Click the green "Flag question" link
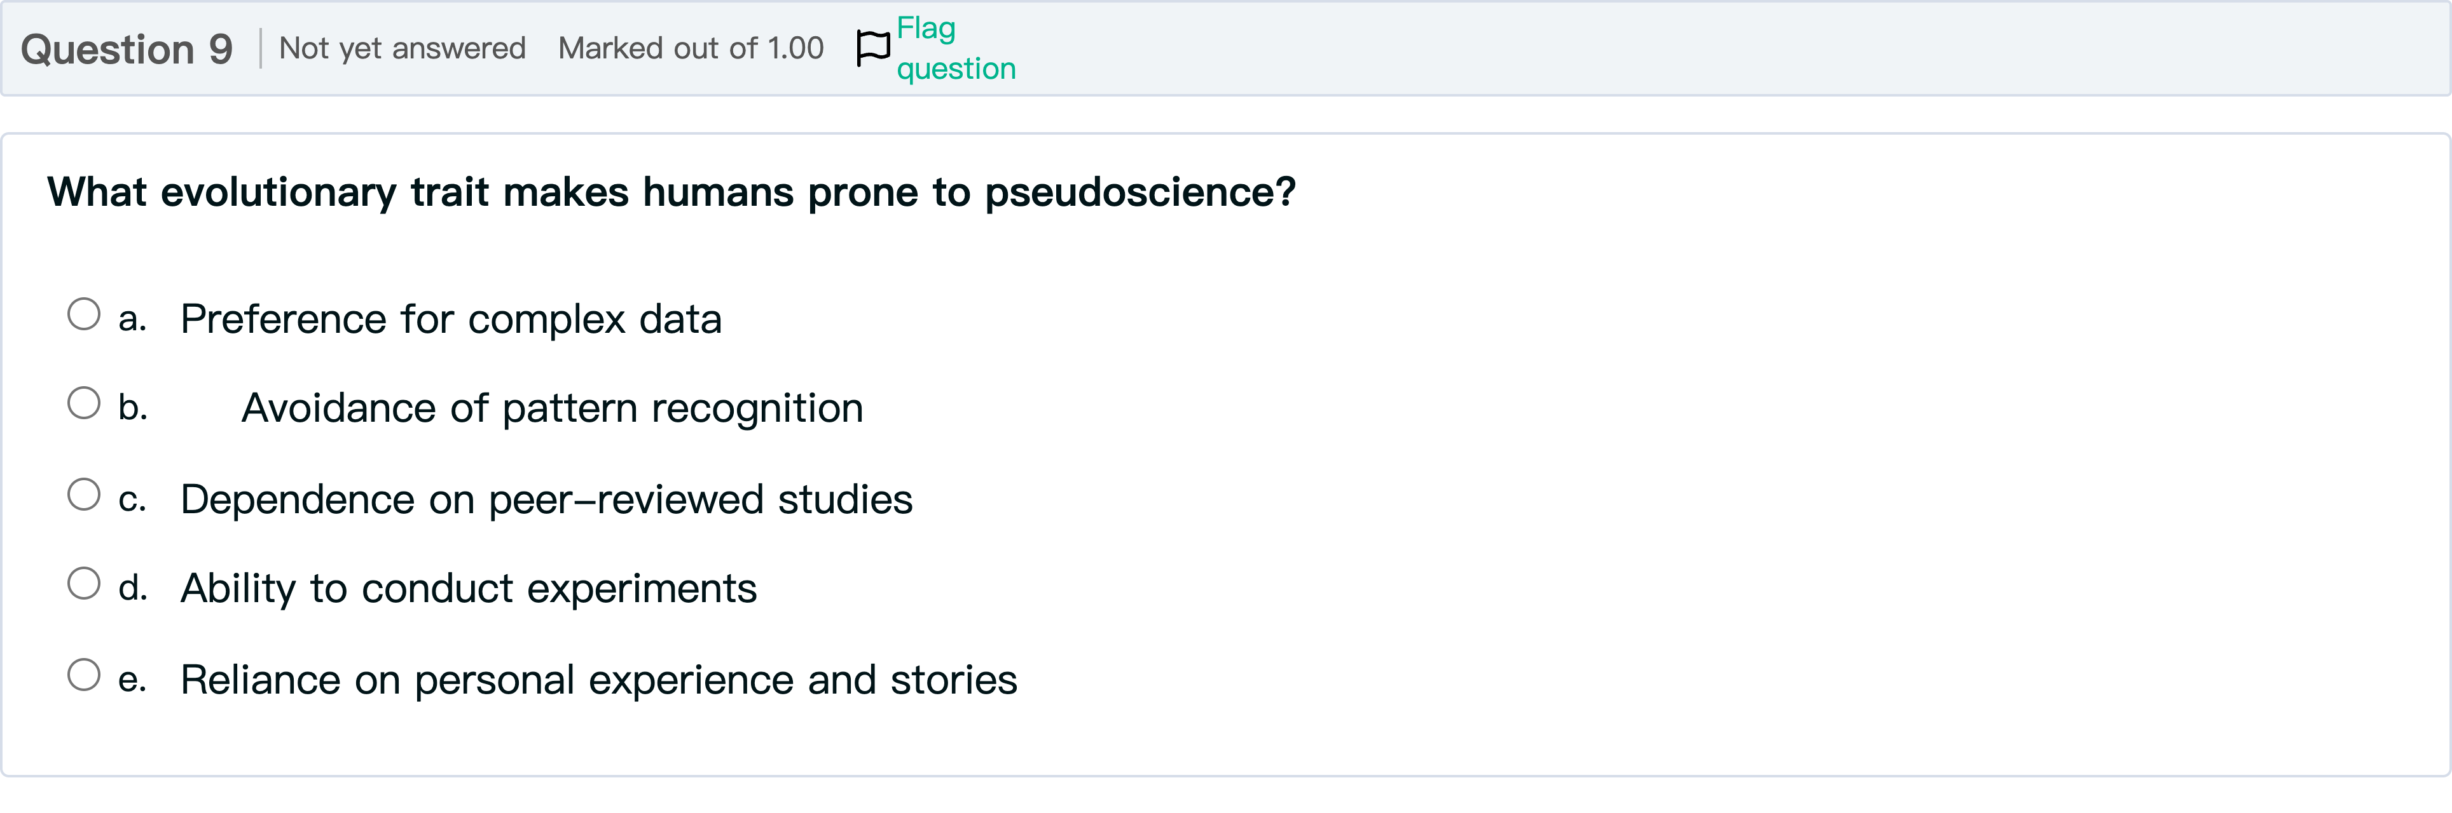Image resolution: width=2452 pixels, height=813 pixels. point(954,48)
